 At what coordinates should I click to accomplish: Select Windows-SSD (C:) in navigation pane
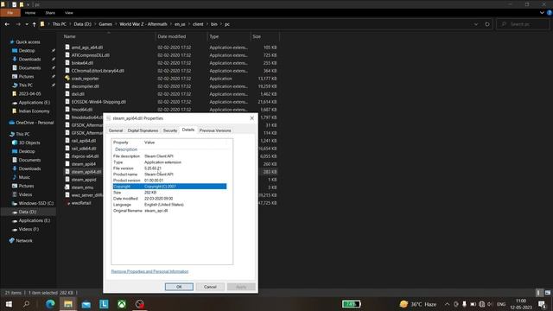(x=32, y=203)
